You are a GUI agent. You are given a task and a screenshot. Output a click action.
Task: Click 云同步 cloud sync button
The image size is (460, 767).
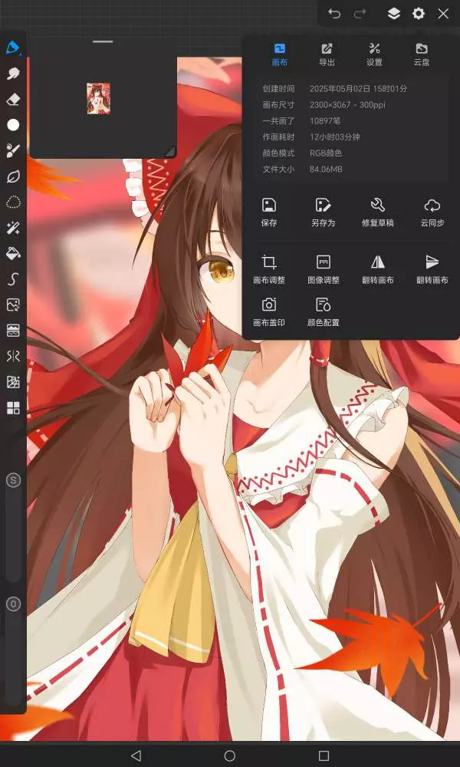point(432,212)
